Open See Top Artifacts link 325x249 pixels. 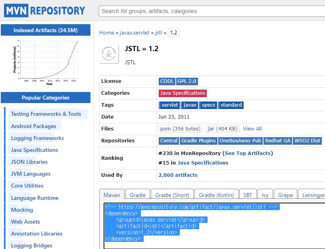248,153
